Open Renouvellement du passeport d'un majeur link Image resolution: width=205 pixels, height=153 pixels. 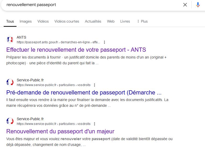pyautogui.click(x=60, y=131)
